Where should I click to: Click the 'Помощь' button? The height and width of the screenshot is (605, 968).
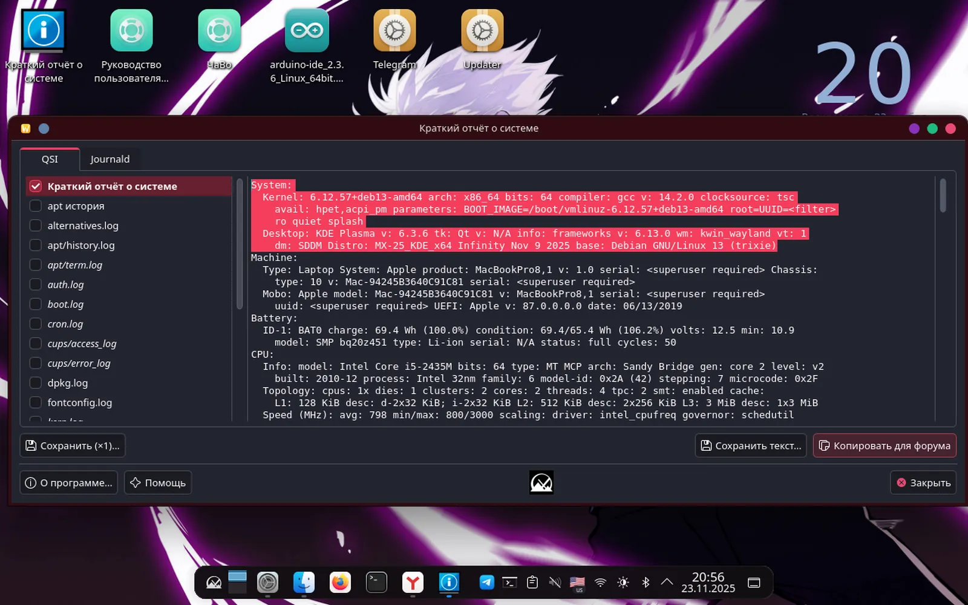(158, 483)
